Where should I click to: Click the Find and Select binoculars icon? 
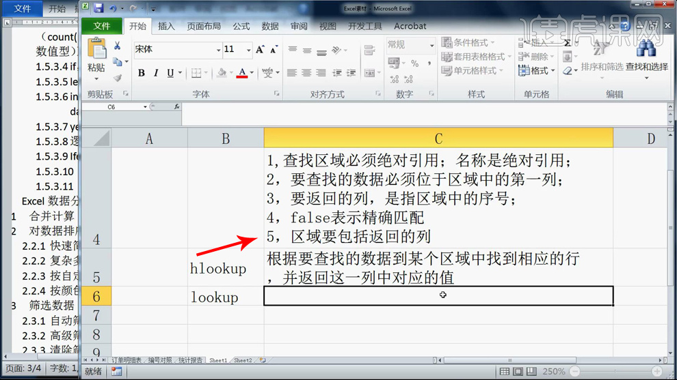pyautogui.click(x=646, y=48)
